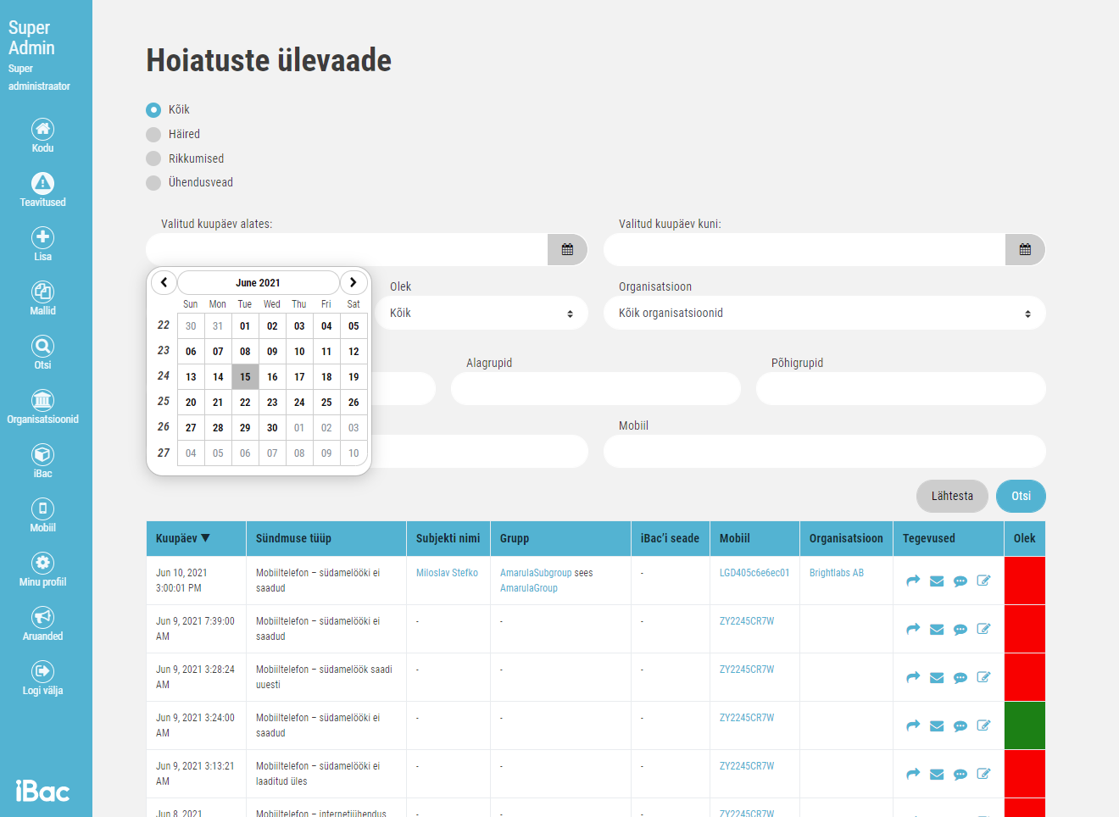The height and width of the screenshot is (817, 1119).
Task: Click the Otsi search icon in sidebar
Action: coord(42,347)
